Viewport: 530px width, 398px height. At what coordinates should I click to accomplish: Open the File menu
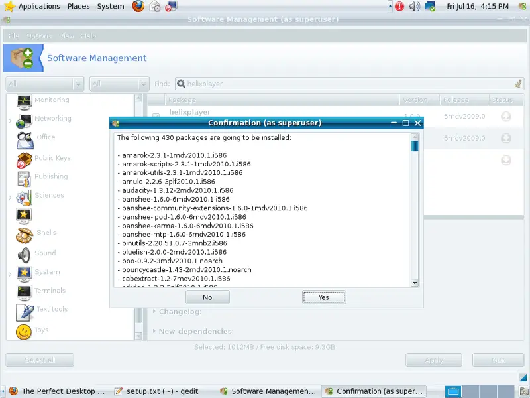tap(13, 36)
